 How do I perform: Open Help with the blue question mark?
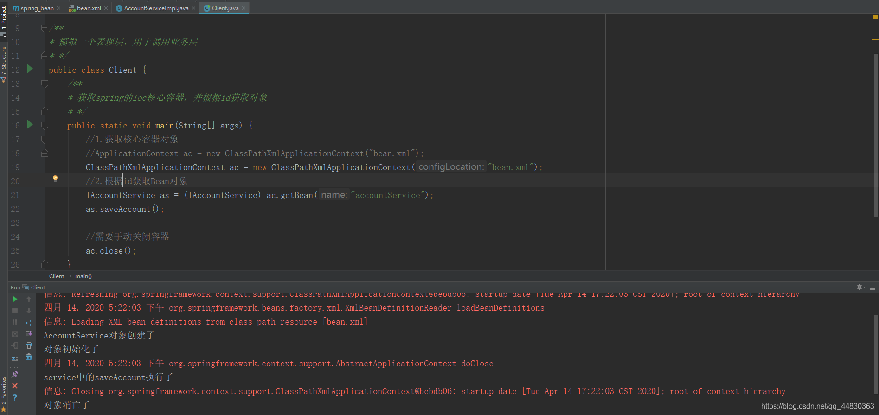point(15,397)
